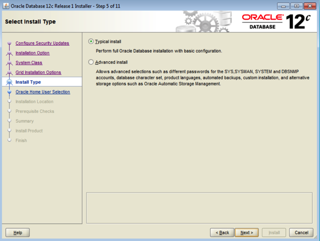Go to Oracle Home User Selection step
320x241 pixels.
click(x=43, y=92)
